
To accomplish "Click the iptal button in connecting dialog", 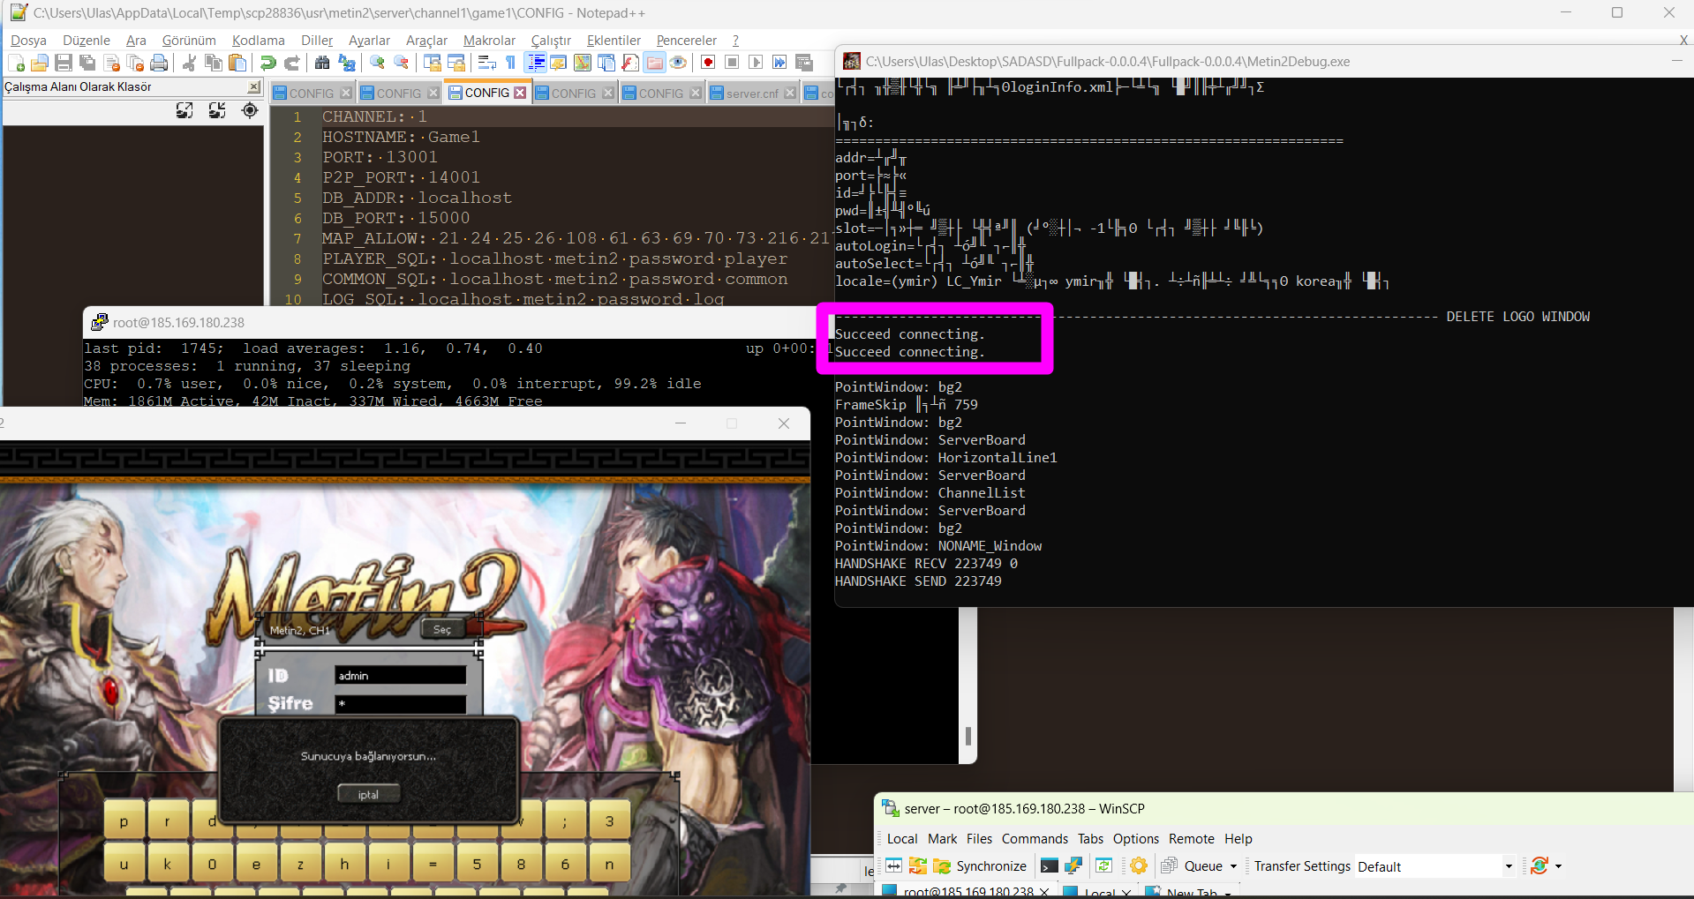I will 368,794.
